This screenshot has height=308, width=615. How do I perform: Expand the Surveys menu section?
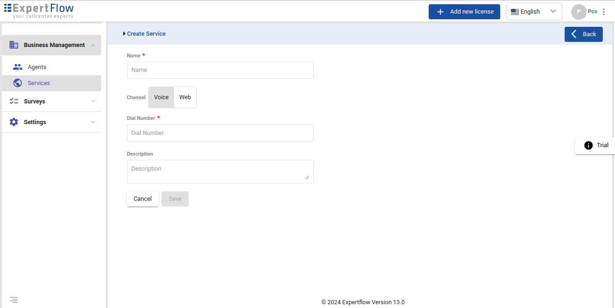[93, 102]
